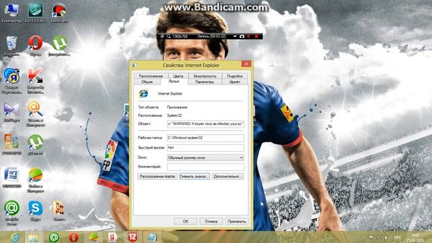Open the Games desktop folder icon
432x243 pixels.
click(59, 211)
